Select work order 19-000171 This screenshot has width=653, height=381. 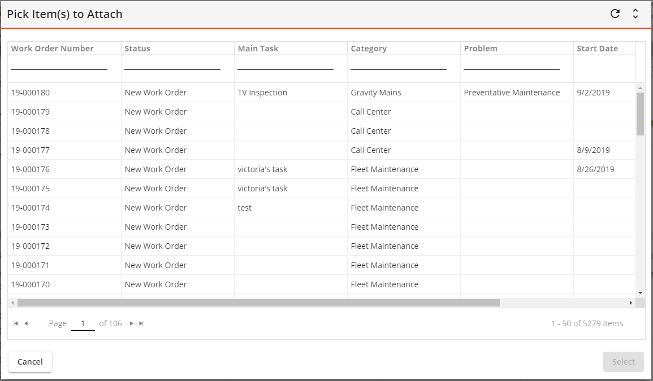click(x=31, y=265)
